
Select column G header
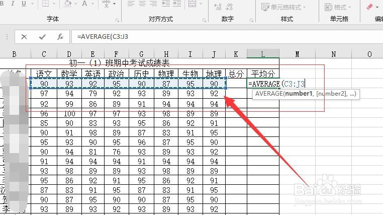pyautogui.click(x=141, y=54)
